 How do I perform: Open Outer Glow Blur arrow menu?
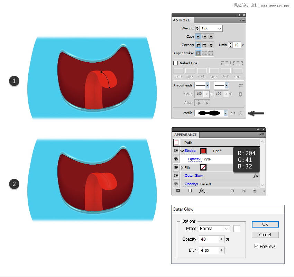click(222, 250)
